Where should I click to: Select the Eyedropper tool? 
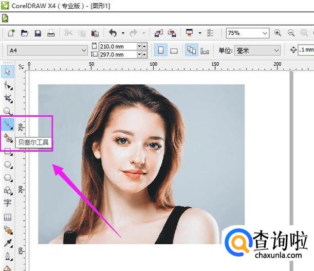[8, 243]
